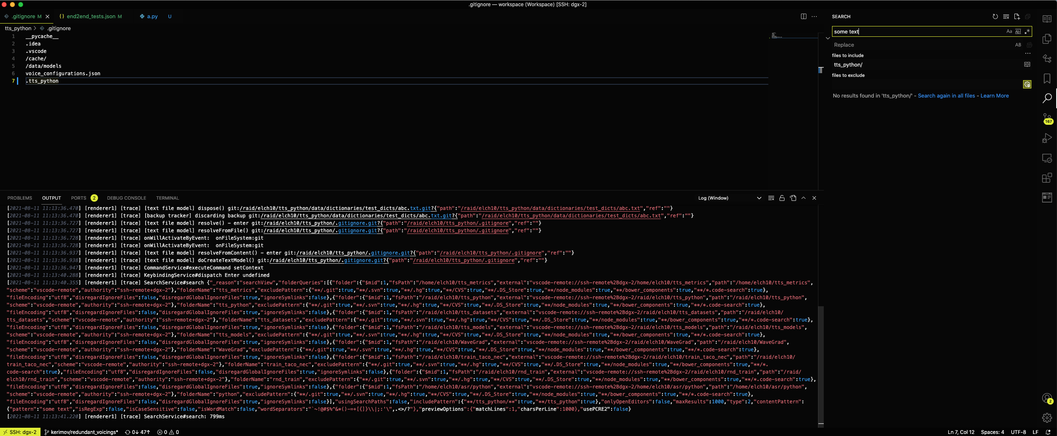Open the Manage gear menu
Screen dimensions: 1057x436
coord(1047,418)
